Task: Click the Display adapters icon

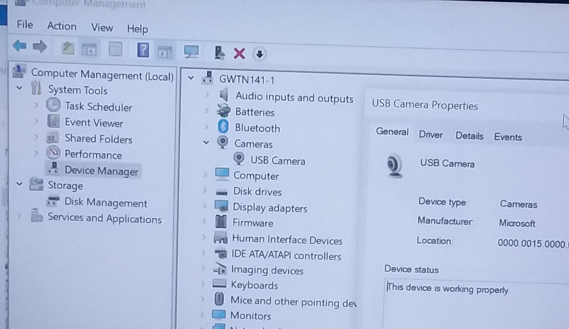Action: 221,206
